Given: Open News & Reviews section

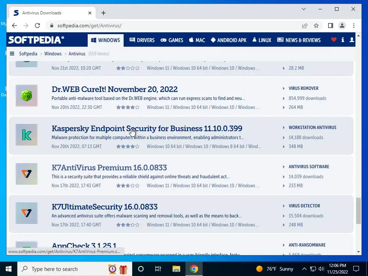Looking at the screenshot, I should [299, 40].
